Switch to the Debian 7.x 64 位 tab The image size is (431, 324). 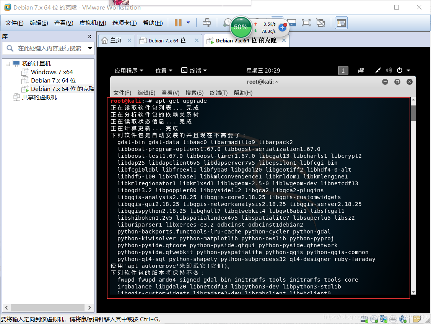point(167,40)
